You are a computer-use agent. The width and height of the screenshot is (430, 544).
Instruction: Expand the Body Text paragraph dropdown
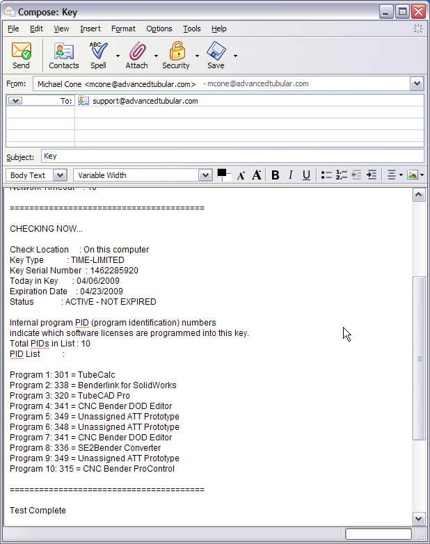(x=60, y=175)
